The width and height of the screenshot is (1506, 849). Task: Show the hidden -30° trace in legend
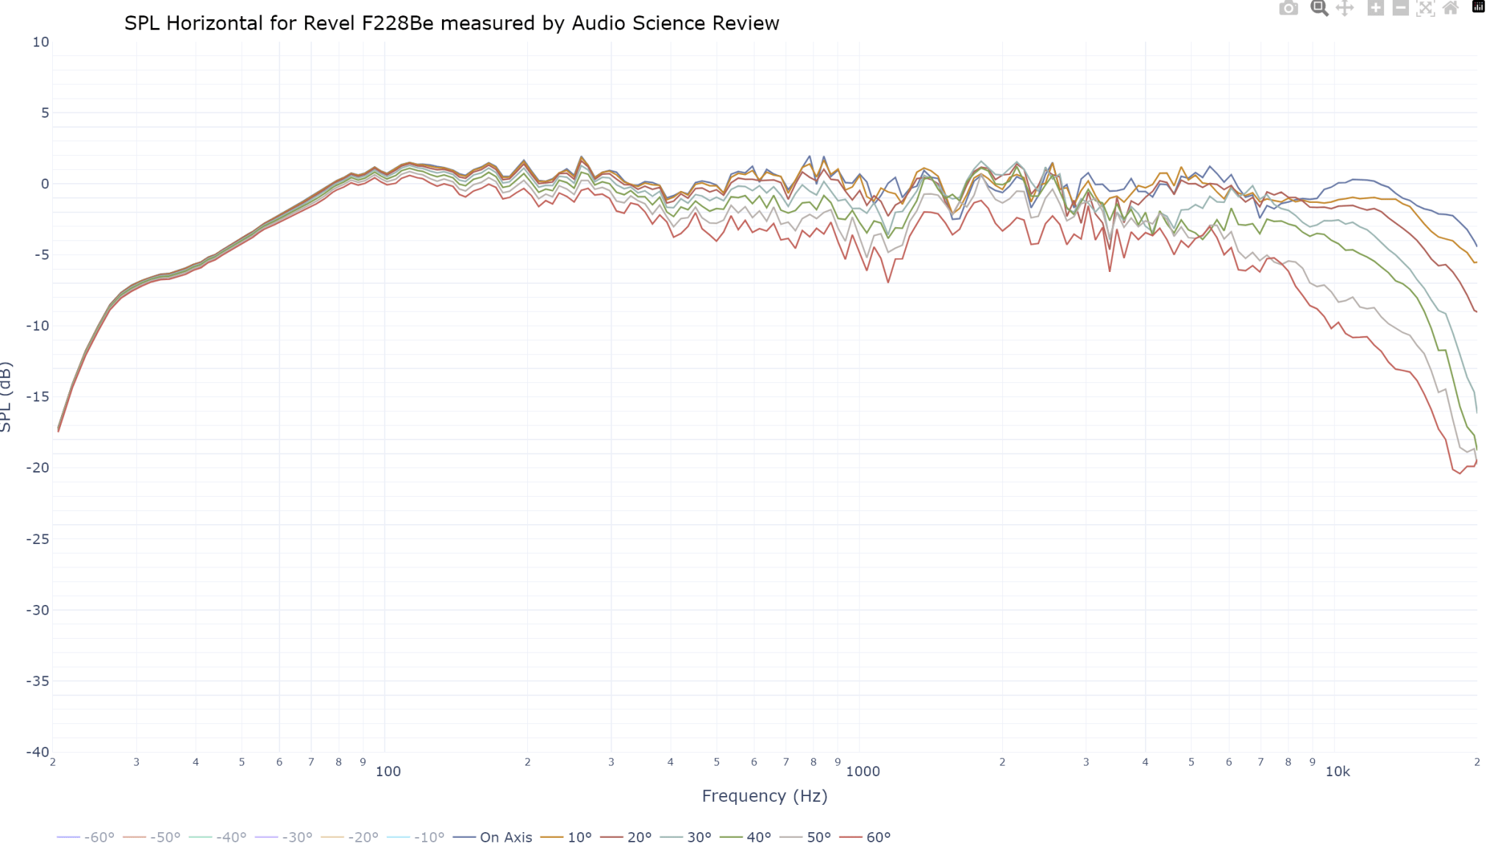284,837
